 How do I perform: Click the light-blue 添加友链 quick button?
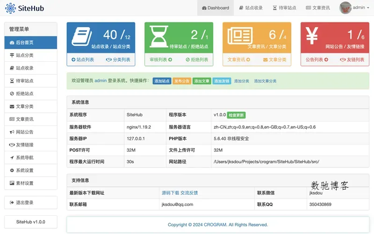pos(222,81)
